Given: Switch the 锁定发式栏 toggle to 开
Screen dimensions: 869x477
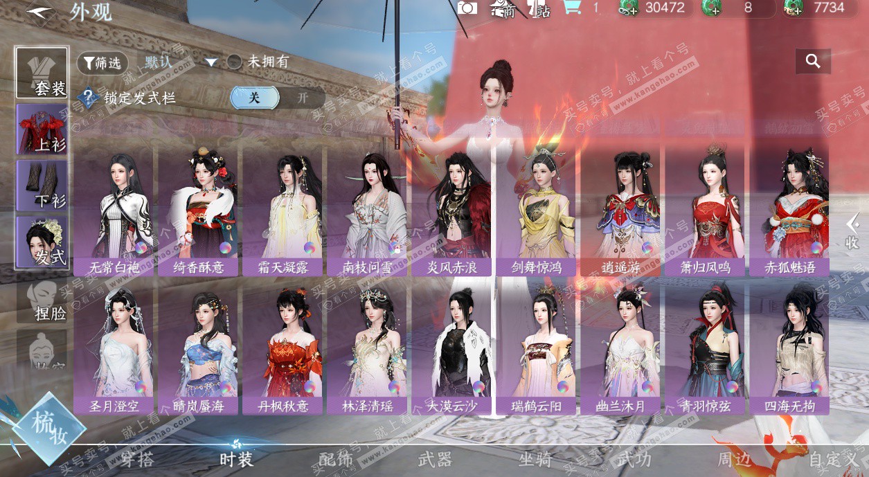Looking at the screenshot, I should tap(302, 98).
